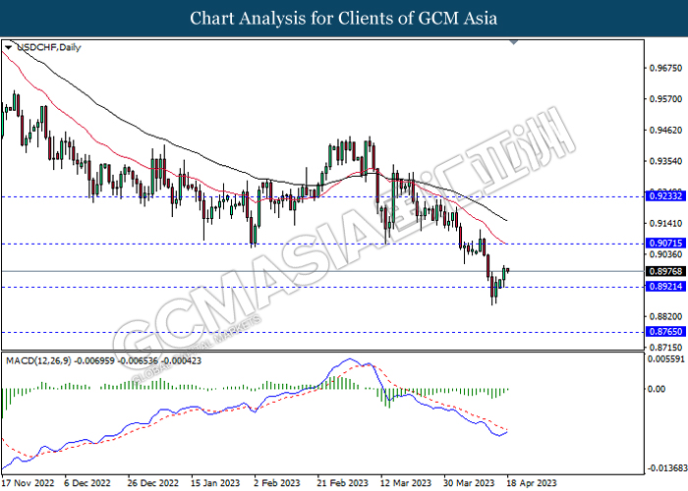The image size is (688, 491).
Task: Click the 12 Mar 2023 date label
Action: coord(406,483)
